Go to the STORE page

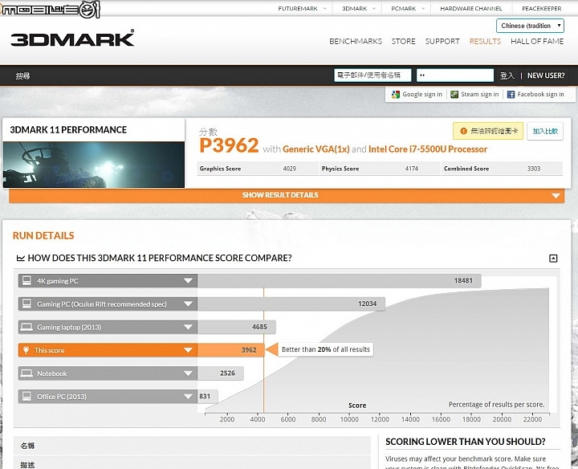pyautogui.click(x=403, y=41)
